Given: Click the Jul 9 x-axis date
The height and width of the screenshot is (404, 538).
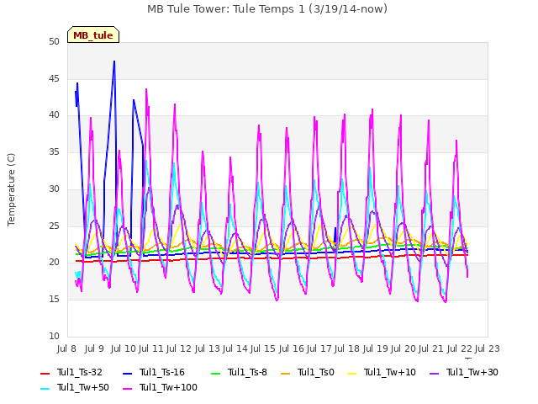Looking at the screenshot, I should pos(94,348).
